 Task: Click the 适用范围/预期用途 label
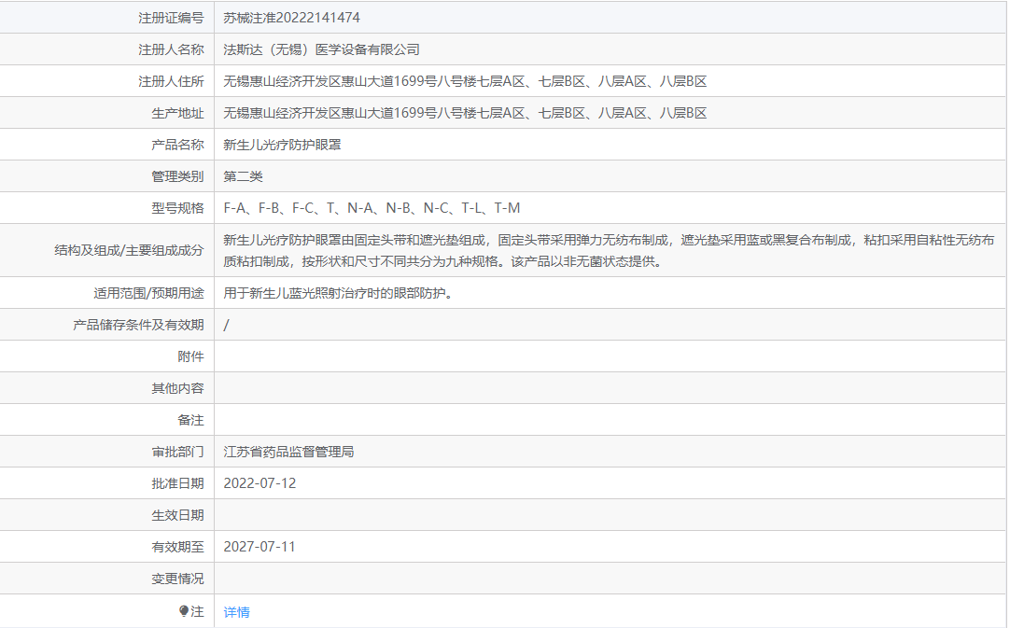click(x=148, y=293)
